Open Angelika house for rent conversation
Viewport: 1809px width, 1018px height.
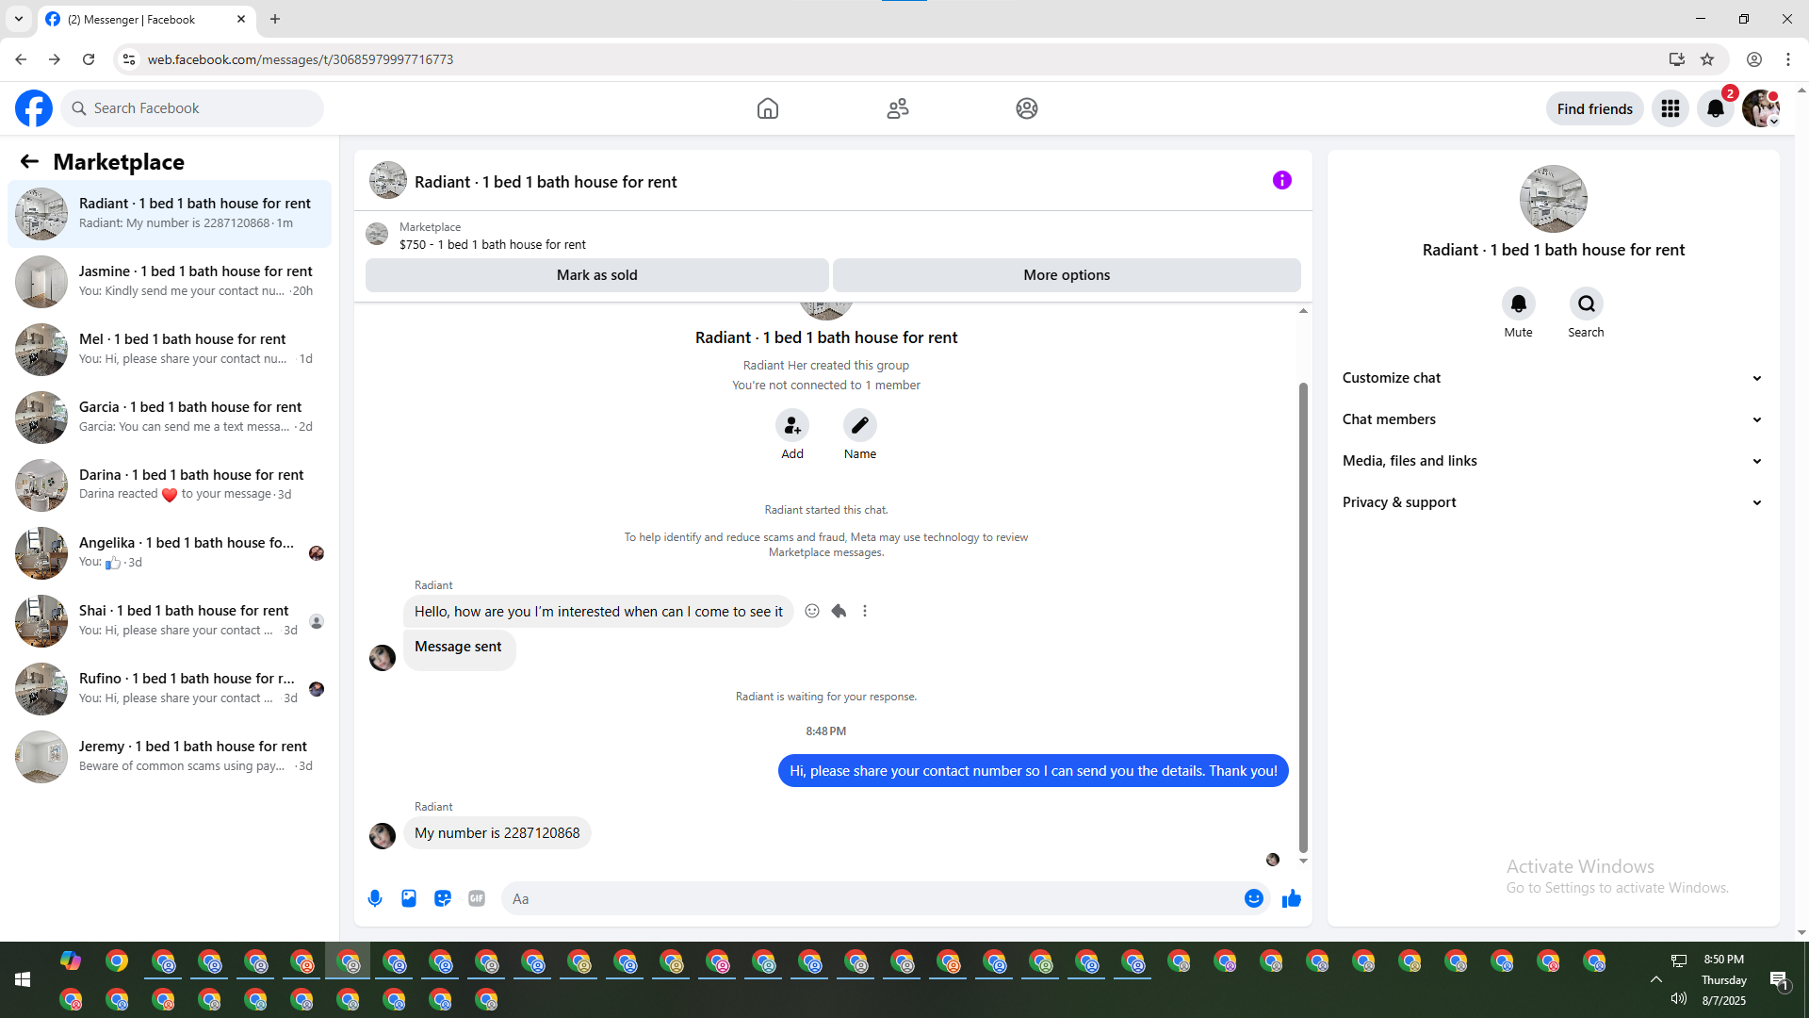pyautogui.click(x=170, y=553)
